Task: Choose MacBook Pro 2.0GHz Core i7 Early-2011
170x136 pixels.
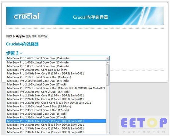Action: click(56, 73)
